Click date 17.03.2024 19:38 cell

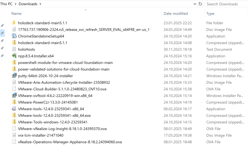tap(178, 135)
